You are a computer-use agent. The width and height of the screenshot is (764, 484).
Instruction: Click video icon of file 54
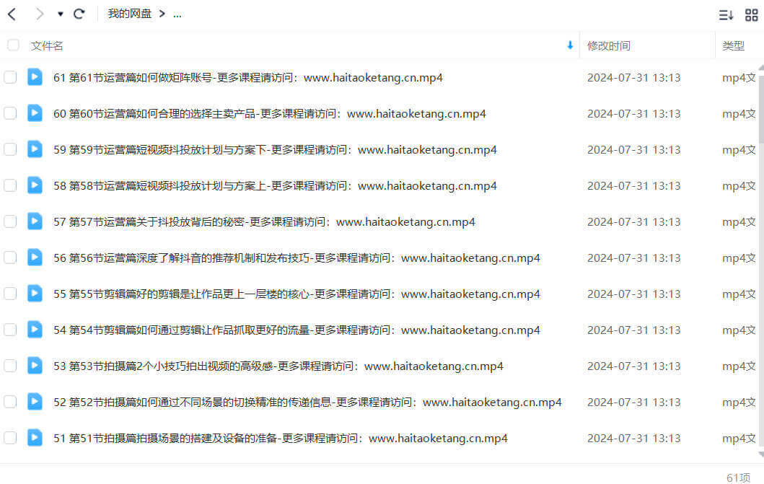(35, 329)
